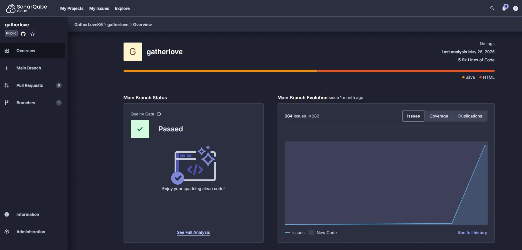Click the green Passed checkmark badge
The height and width of the screenshot is (250, 522).
click(140, 129)
